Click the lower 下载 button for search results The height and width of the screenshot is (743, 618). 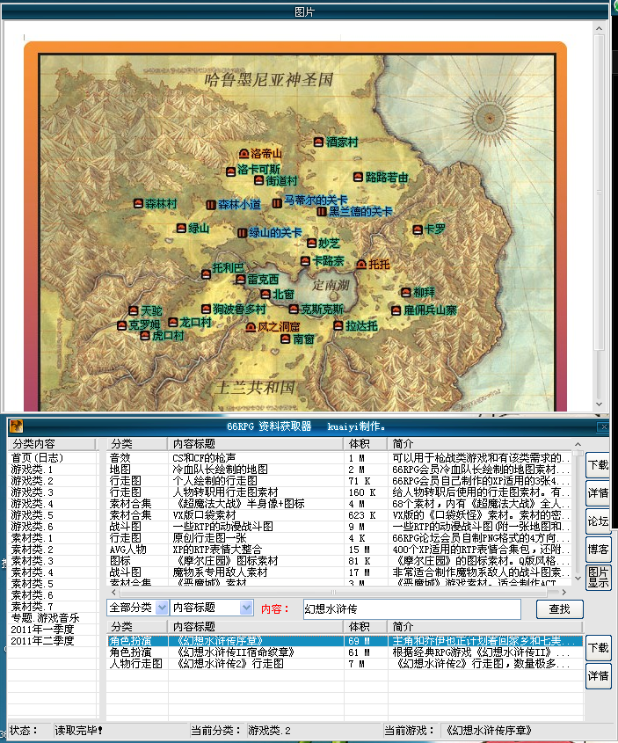click(598, 648)
